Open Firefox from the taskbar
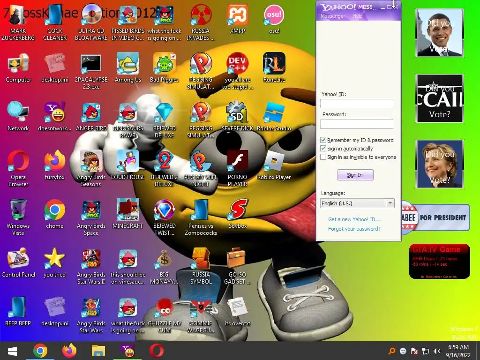Image resolution: width=480 pixels, height=360 pixels. pyautogui.click(x=69, y=351)
